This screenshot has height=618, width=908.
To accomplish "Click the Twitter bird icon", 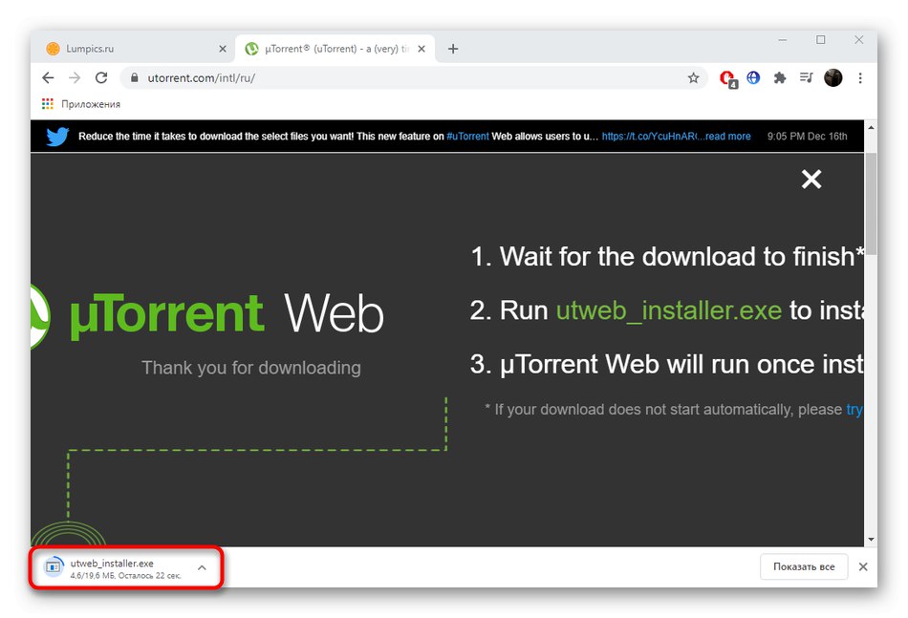I will 58,137.
